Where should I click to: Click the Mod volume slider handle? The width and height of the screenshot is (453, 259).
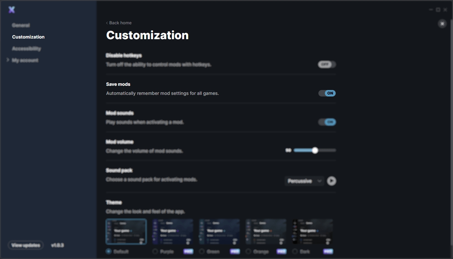pos(315,150)
